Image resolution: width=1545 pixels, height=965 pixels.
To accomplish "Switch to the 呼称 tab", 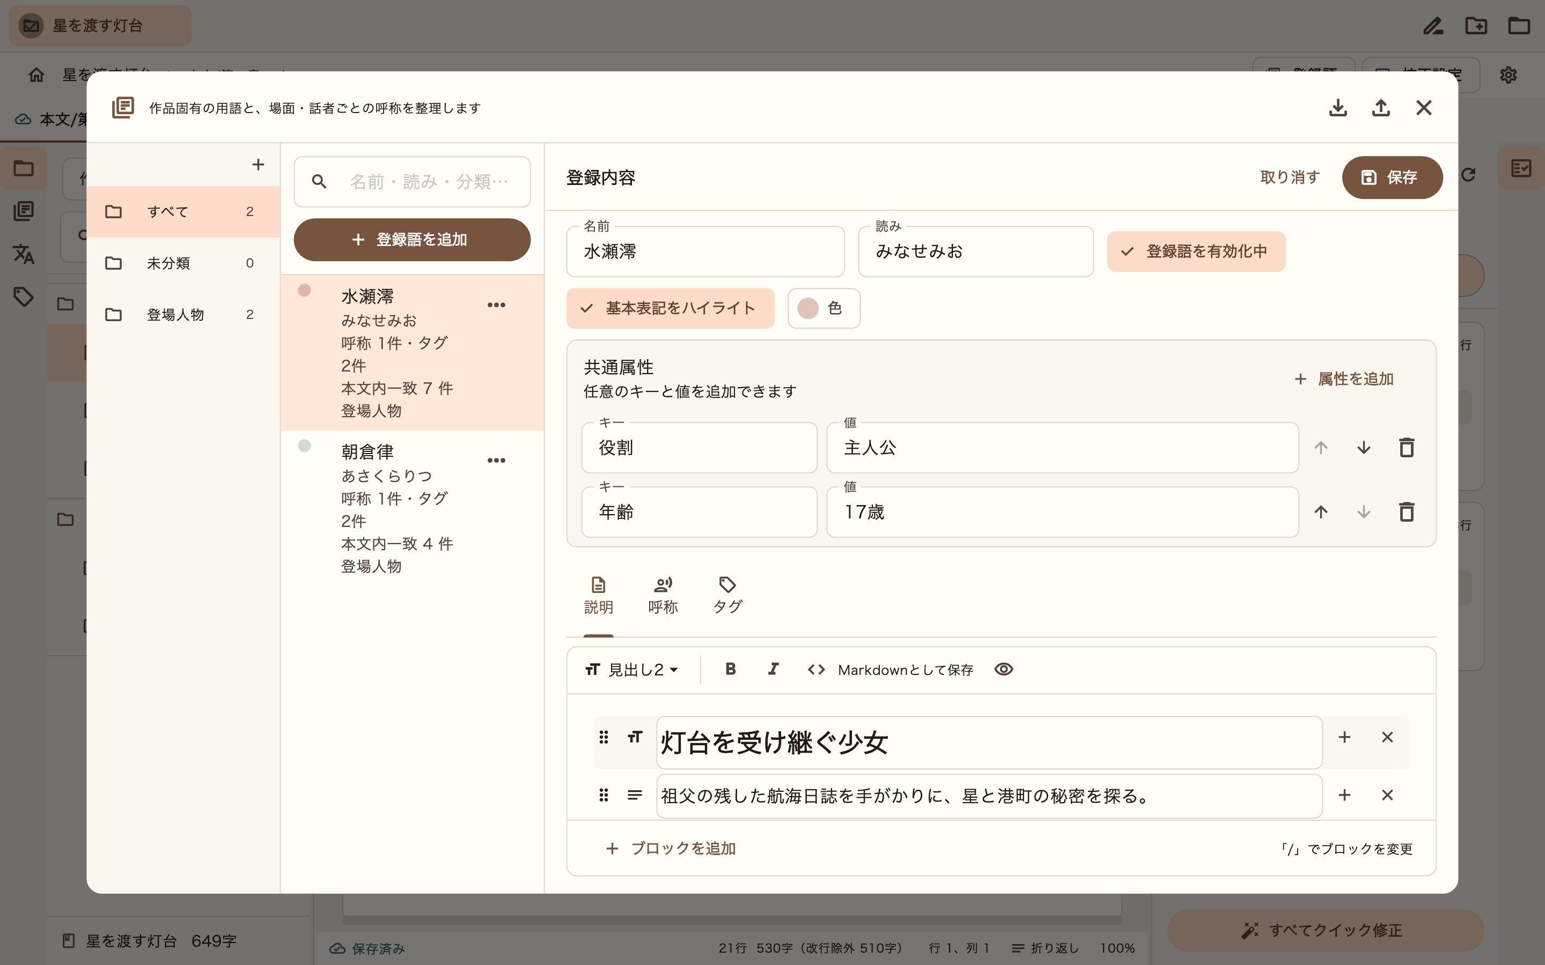I will pyautogui.click(x=663, y=596).
